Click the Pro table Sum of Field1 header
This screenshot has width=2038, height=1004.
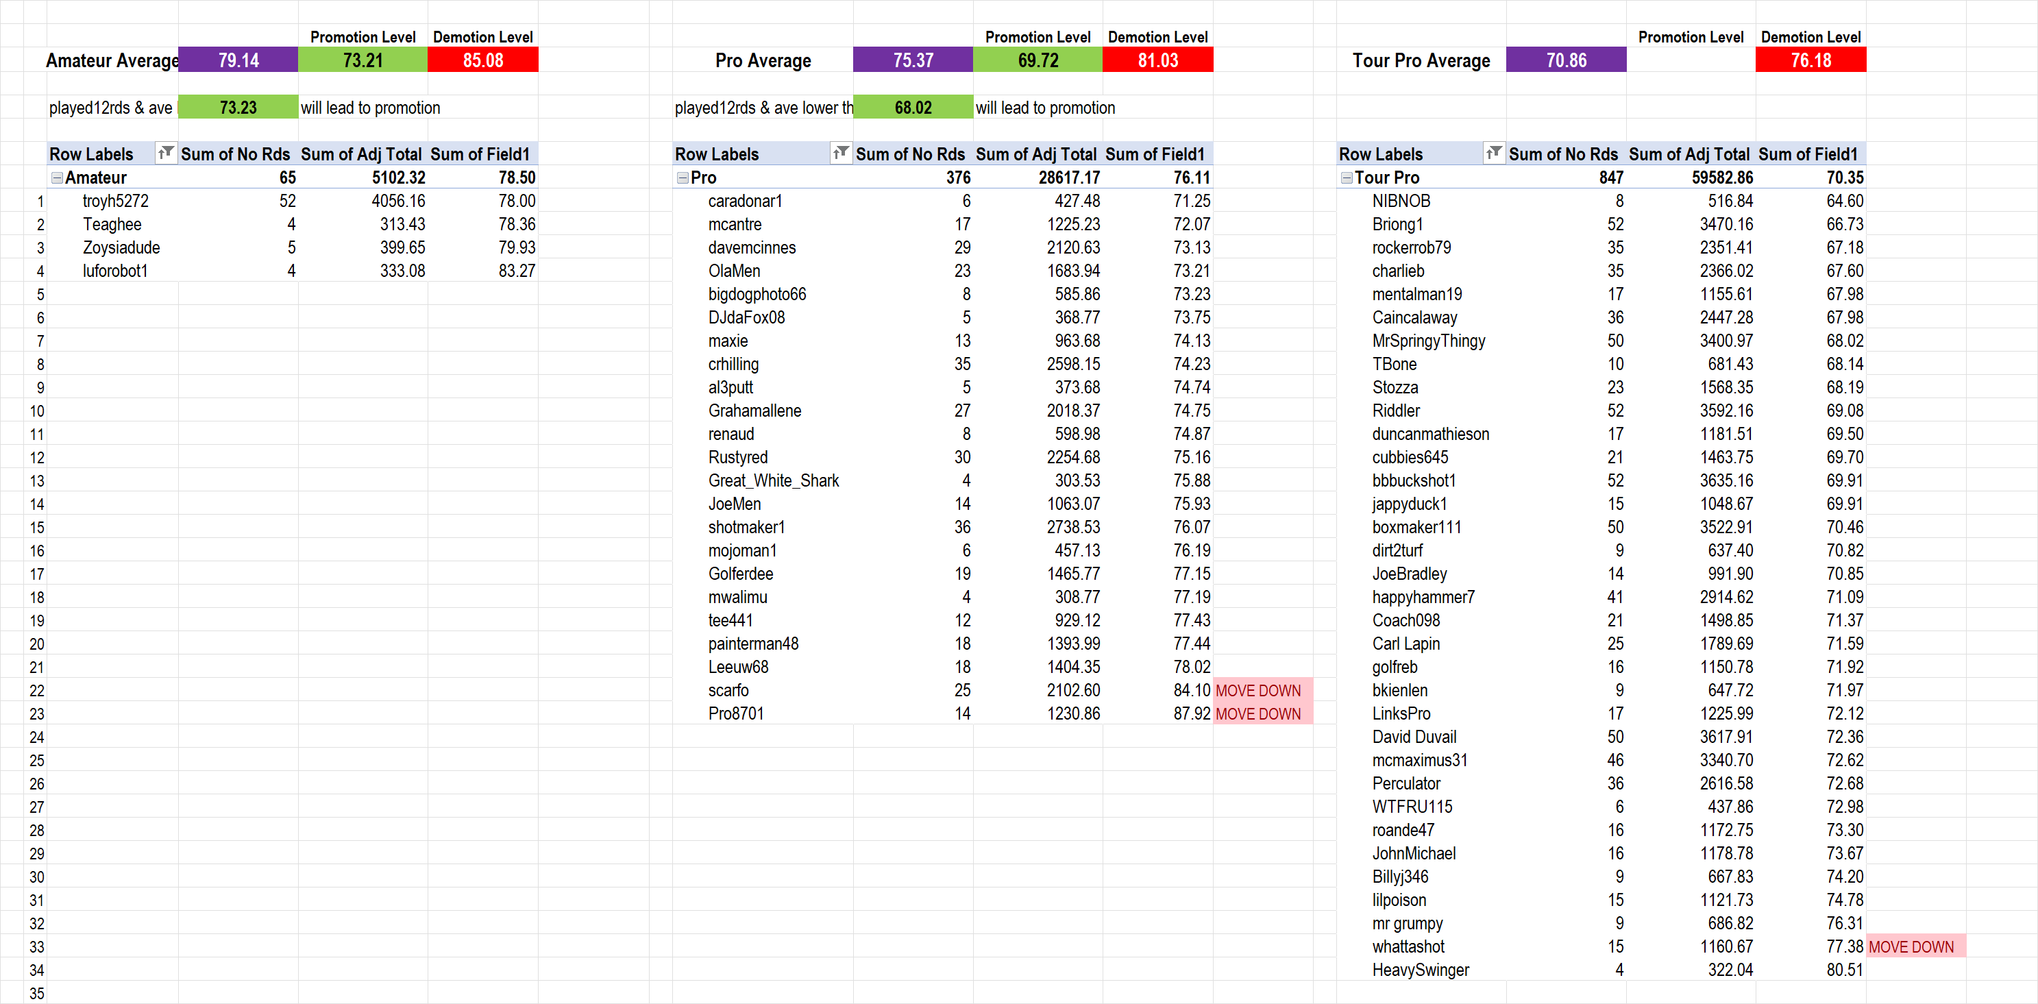click(1154, 154)
